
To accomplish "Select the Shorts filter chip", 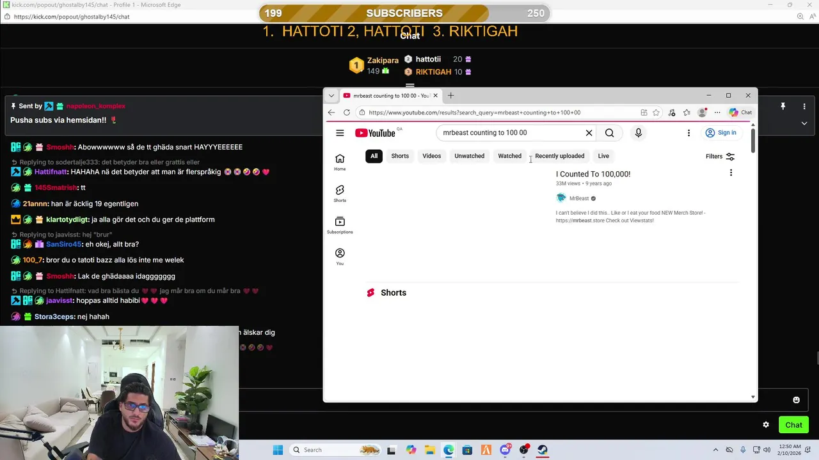I will click(x=400, y=156).
